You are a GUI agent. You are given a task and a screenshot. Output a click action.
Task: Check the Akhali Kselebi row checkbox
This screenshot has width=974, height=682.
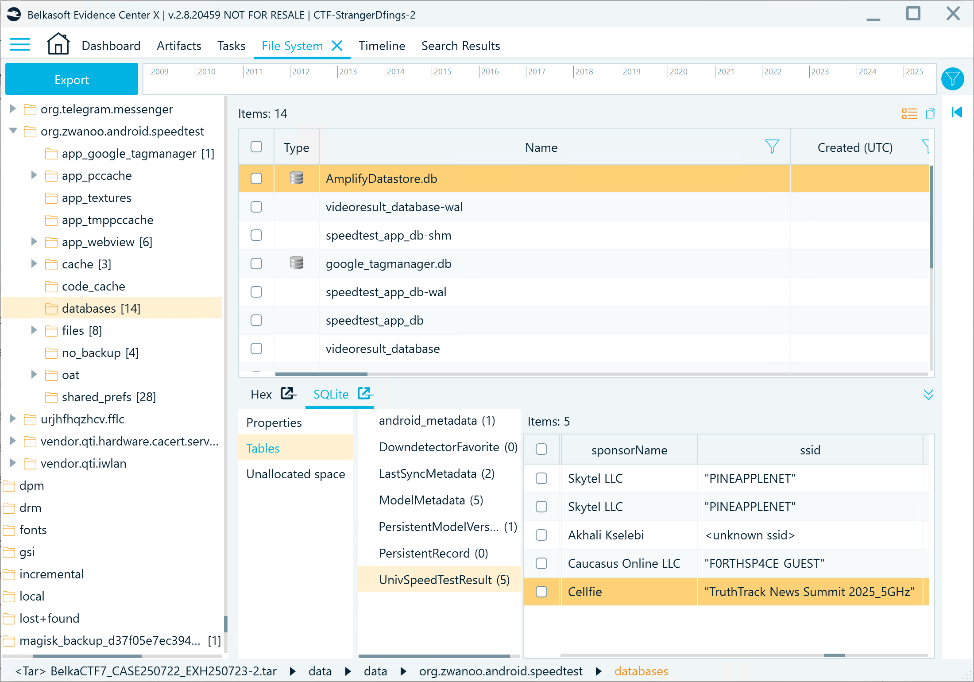point(541,535)
